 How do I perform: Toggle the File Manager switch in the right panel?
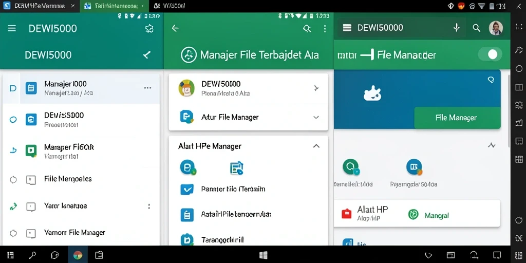point(490,54)
